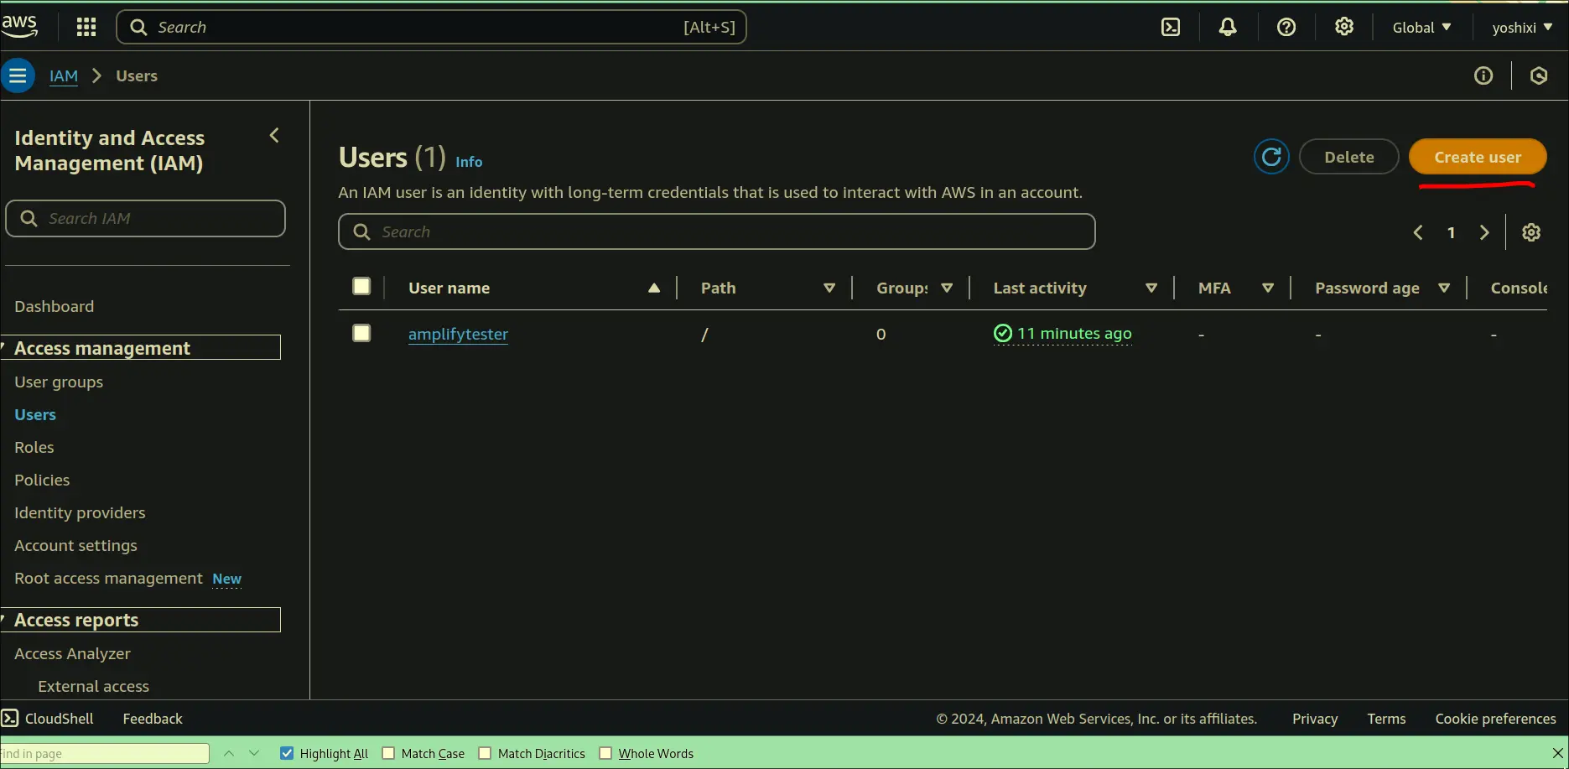1569x769 pixels.
Task: Open the help question mark menu
Action: pyautogui.click(x=1286, y=27)
